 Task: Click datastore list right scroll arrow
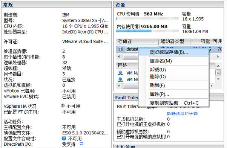[x=218, y=56]
